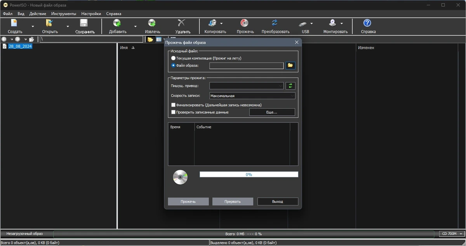Click the Выход button
This screenshot has width=466, height=246.
(x=278, y=202)
